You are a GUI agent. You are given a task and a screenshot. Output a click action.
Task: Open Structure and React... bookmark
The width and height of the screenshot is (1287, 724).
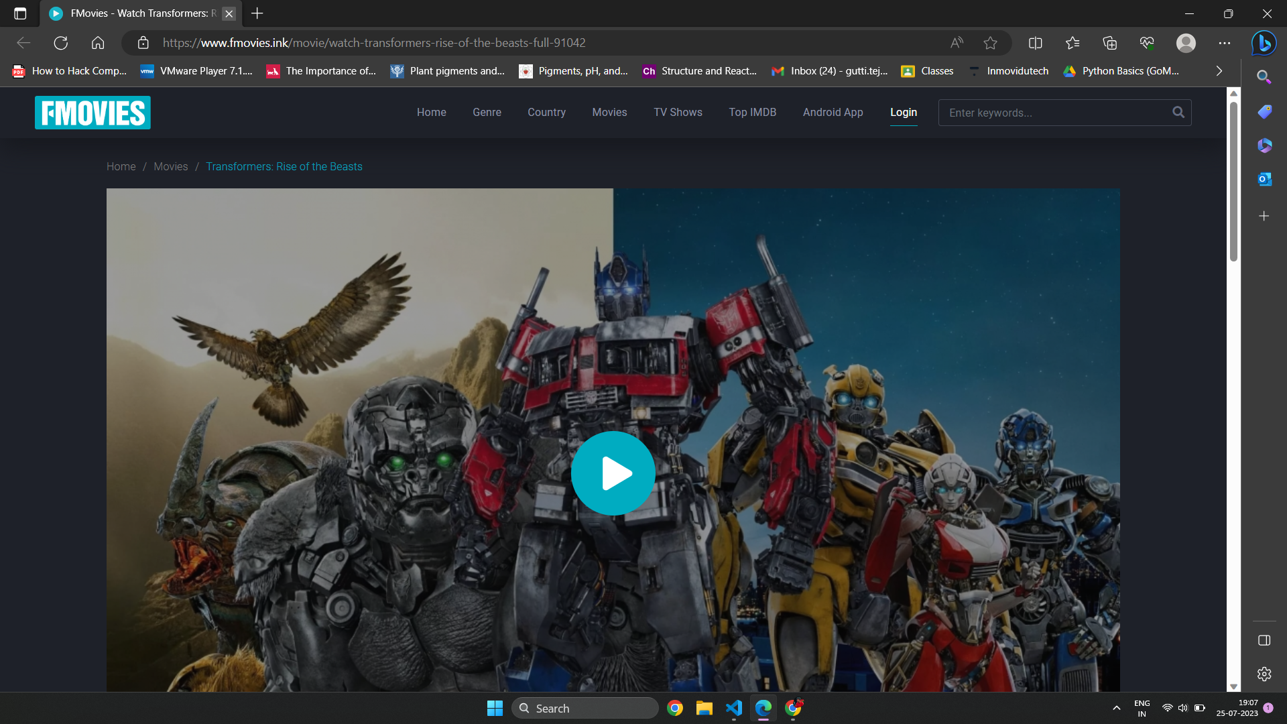click(699, 71)
